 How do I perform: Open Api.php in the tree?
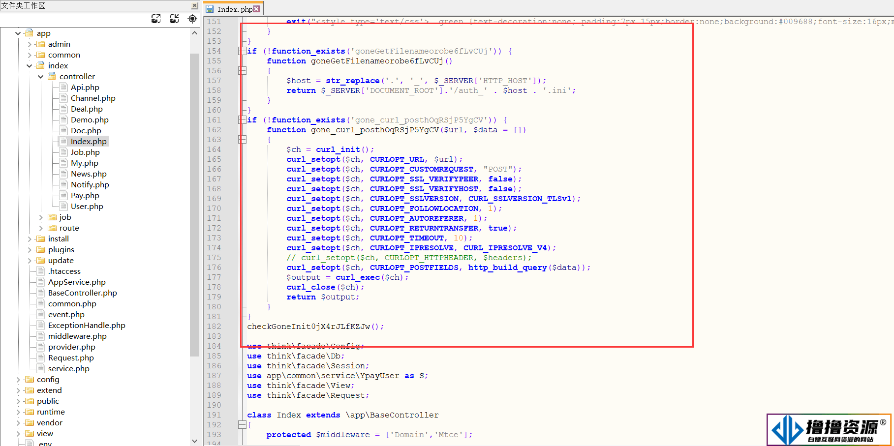85,88
